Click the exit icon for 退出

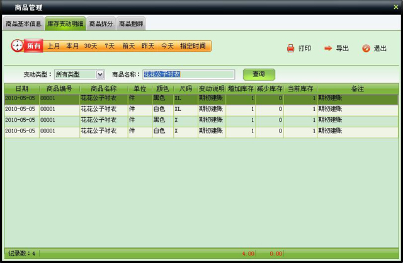click(x=366, y=49)
